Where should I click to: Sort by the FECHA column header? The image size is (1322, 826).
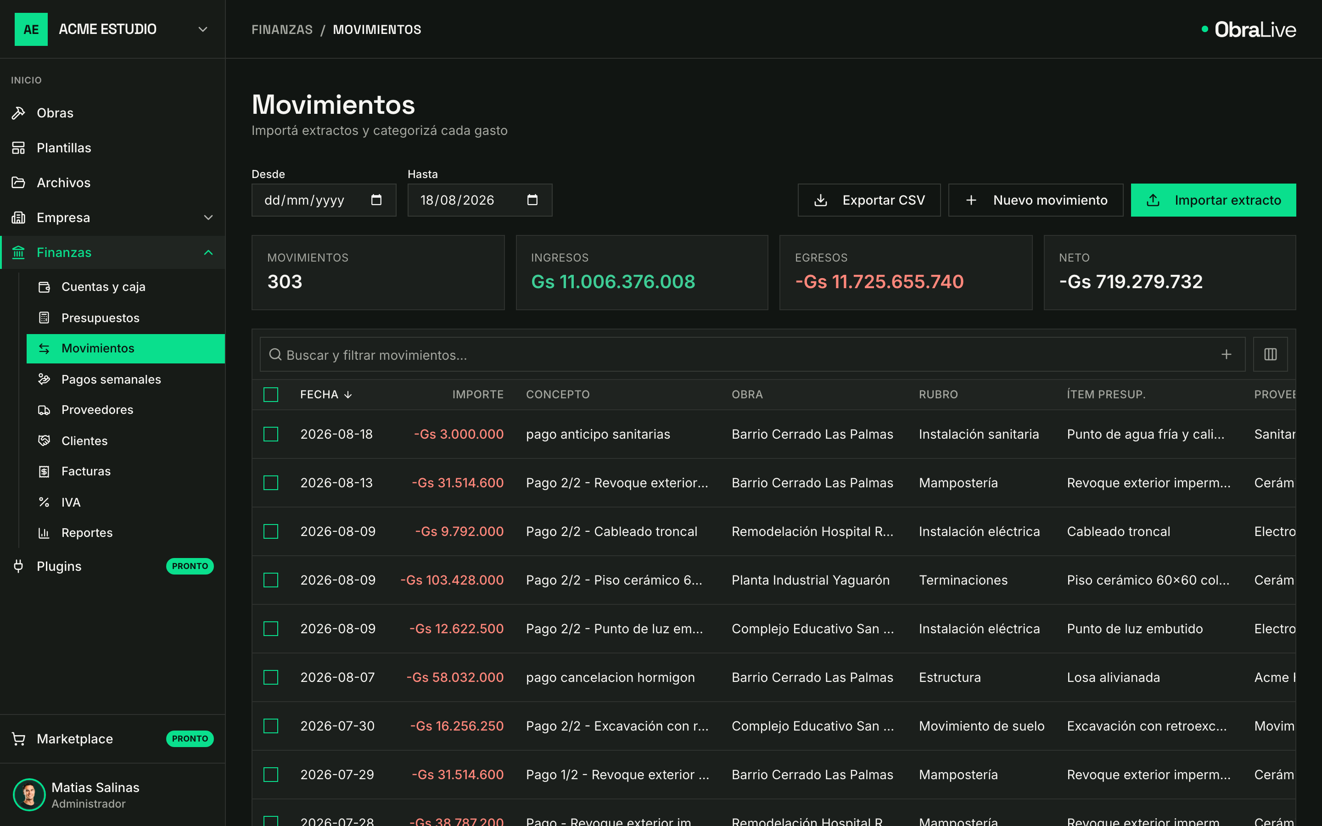(326, 395)
